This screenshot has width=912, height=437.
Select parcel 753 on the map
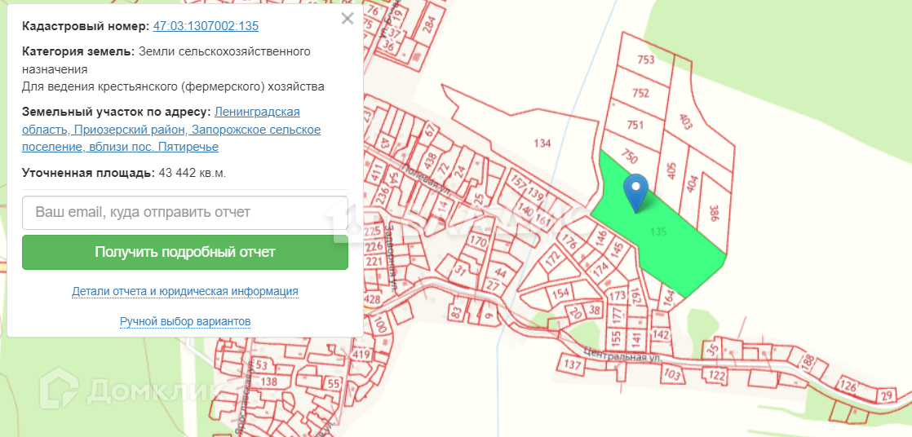(x=646, y=60)
